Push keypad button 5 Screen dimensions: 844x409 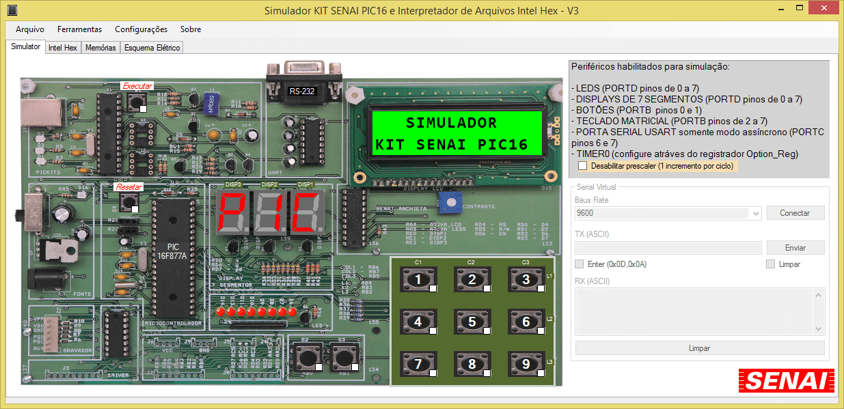(472, 322)
